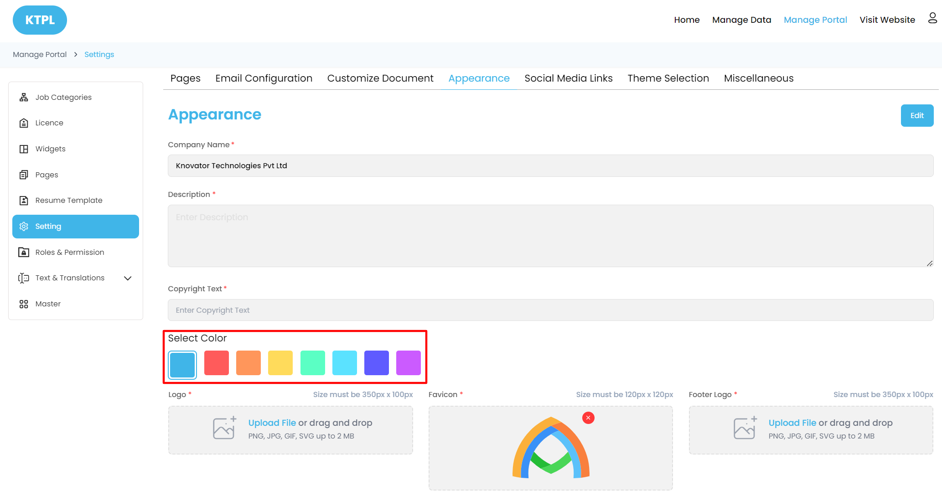942x496 pixels.
Task: Click the Edit button
Action: [x=916, y=116]
